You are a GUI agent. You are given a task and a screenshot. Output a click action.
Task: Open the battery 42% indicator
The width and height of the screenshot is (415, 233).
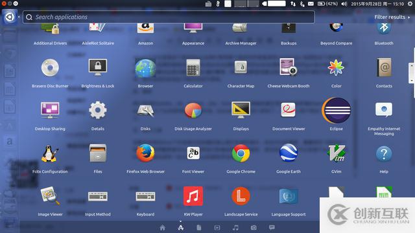[327, 4]
